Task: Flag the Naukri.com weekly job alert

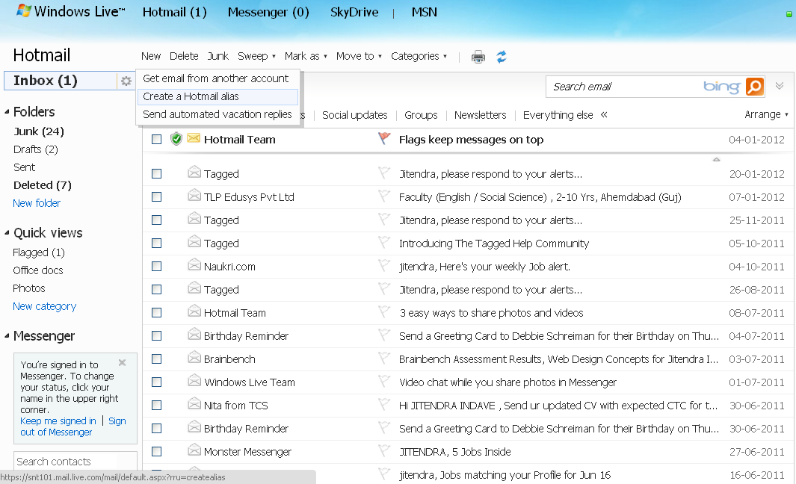Action: coord(384,265)
